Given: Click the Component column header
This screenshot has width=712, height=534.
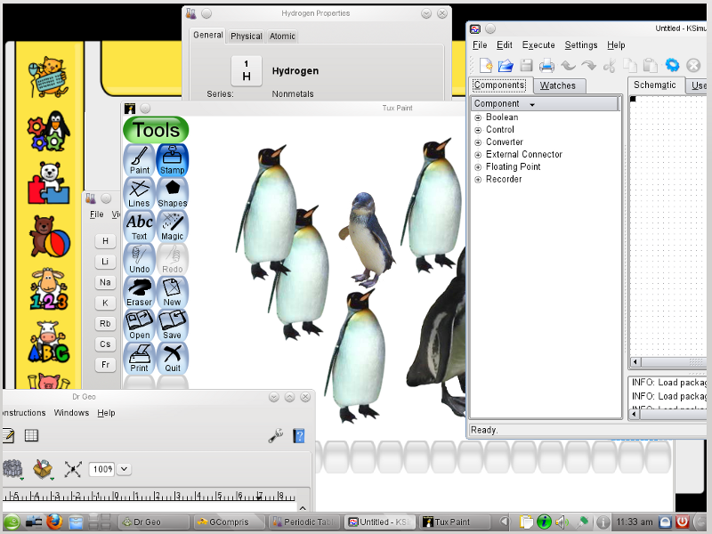Looking at the screenshot, I should point(545,104).
